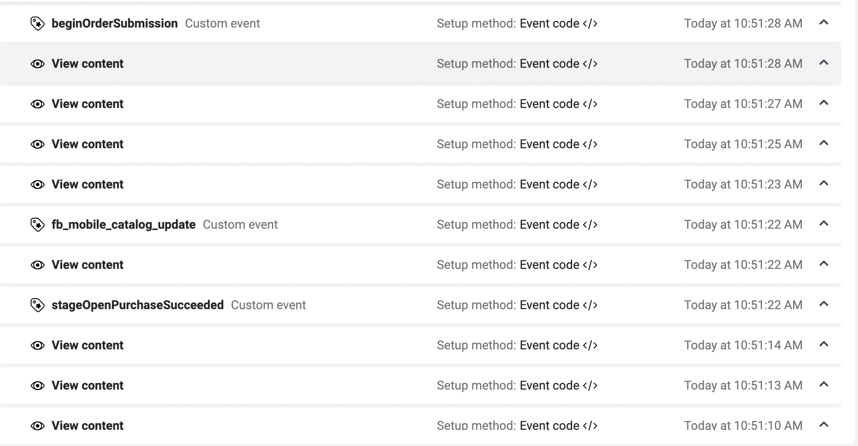Viewport: 858px width, 446px height.
Task: Select the View content label at 10:51:13
Action: (x=88, y=386)
